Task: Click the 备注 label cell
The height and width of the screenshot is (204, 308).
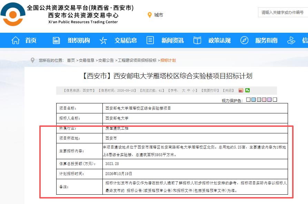Action: (x=79, y=187)
